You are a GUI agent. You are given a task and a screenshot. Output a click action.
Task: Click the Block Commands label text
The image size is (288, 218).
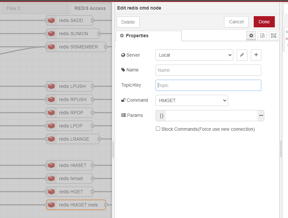coord(208,129)
